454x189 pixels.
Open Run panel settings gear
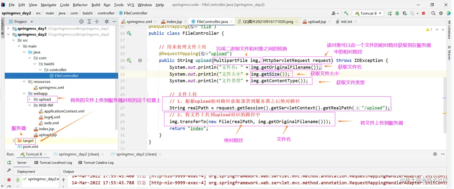click(435, 154)
